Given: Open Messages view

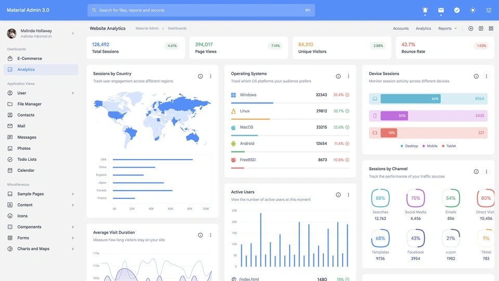Looking at the screenshot, I should [41, 137].
